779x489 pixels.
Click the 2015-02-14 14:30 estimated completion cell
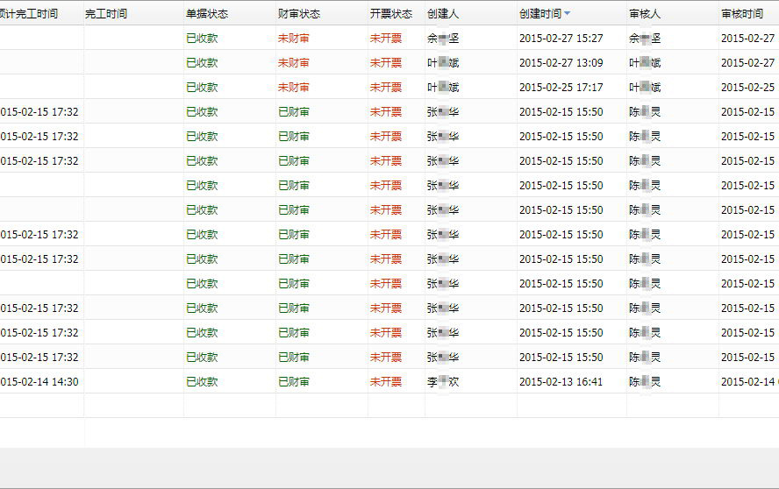pyautogui.click(x=39, y=382)
